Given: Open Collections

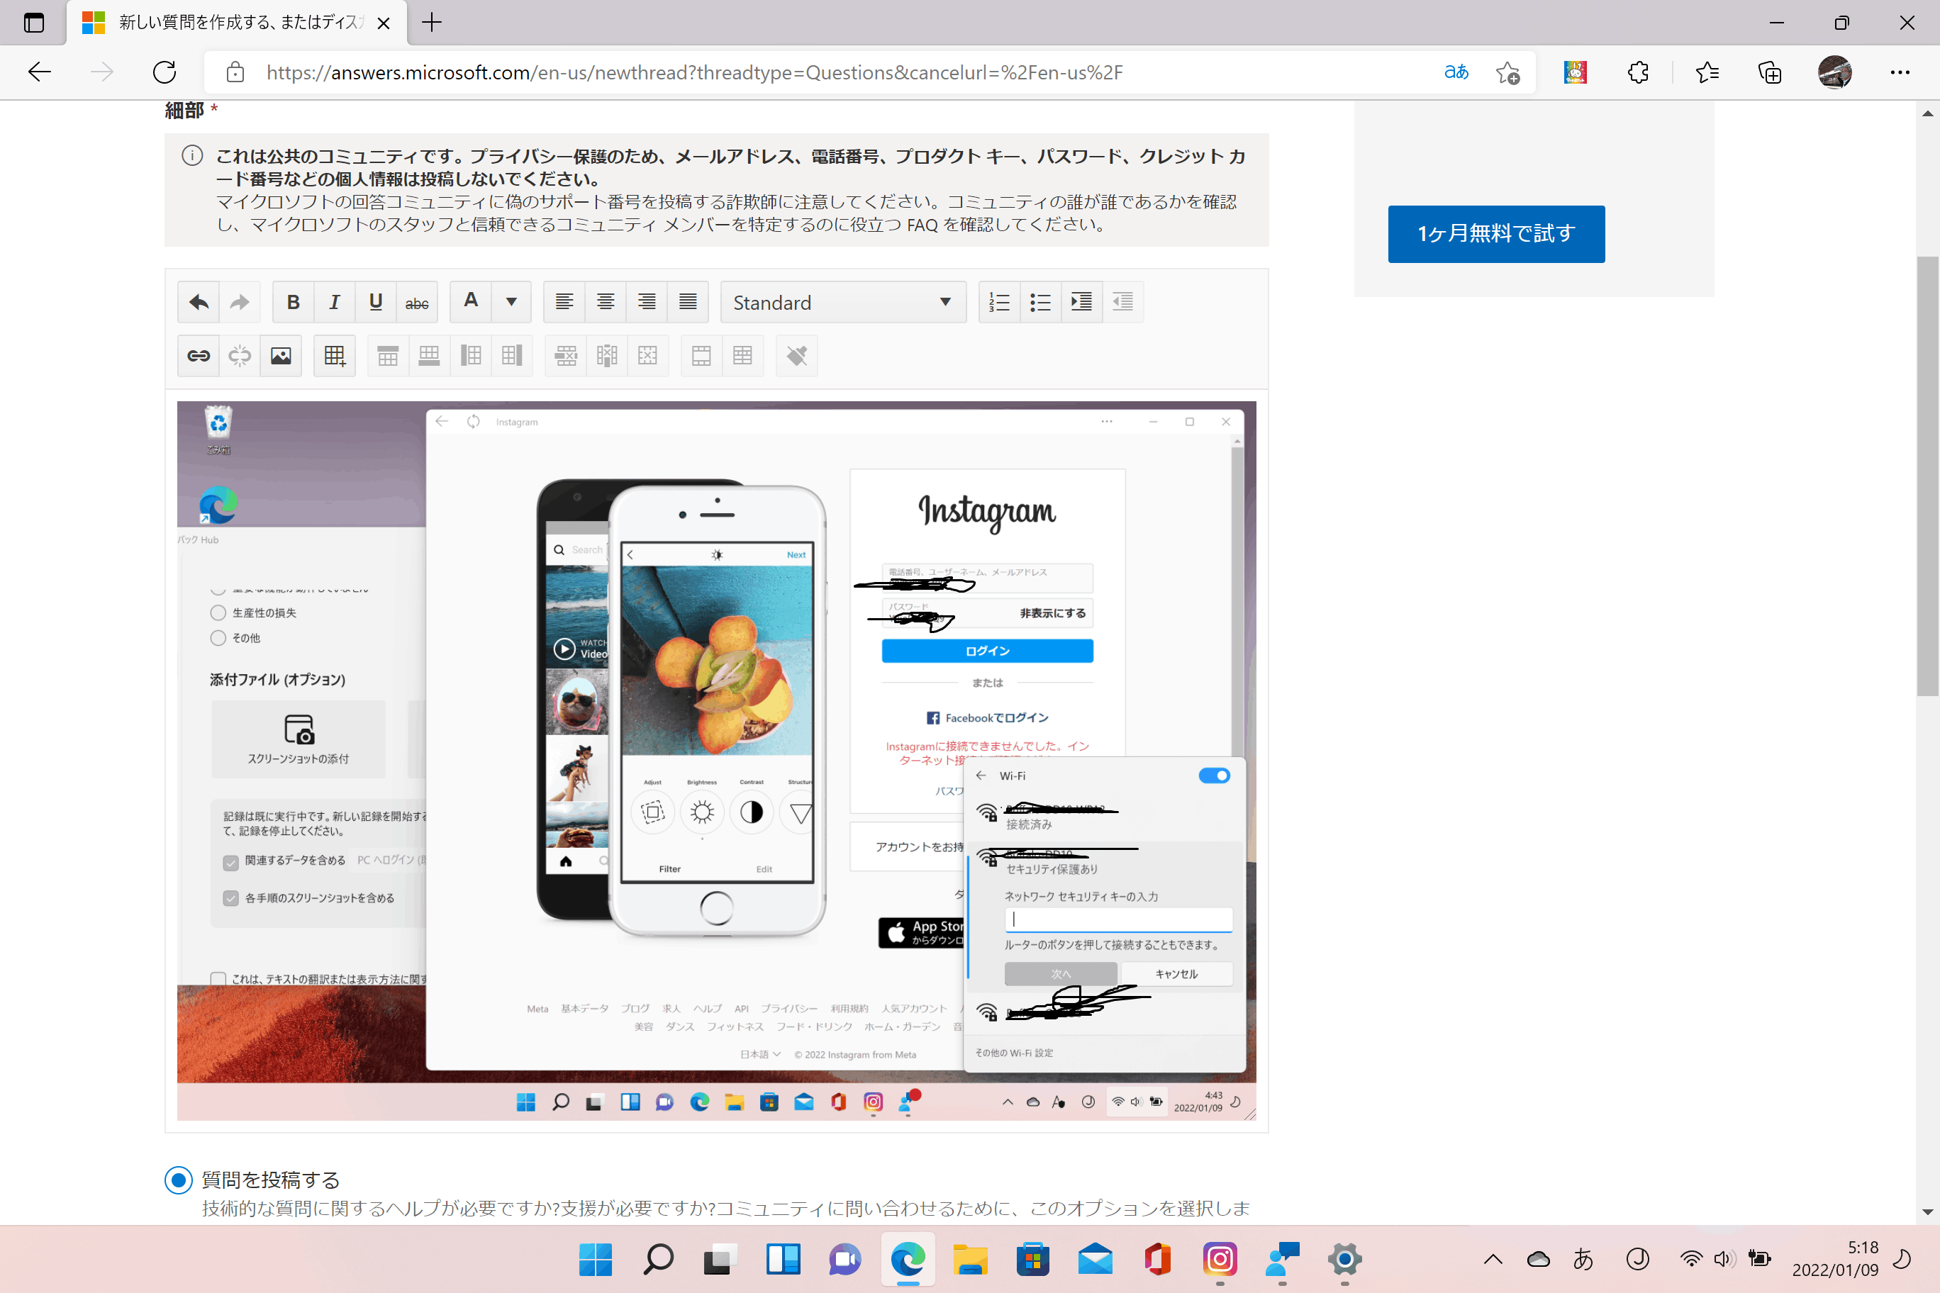Looking at the screenshot, I should tap(1769, 72).
